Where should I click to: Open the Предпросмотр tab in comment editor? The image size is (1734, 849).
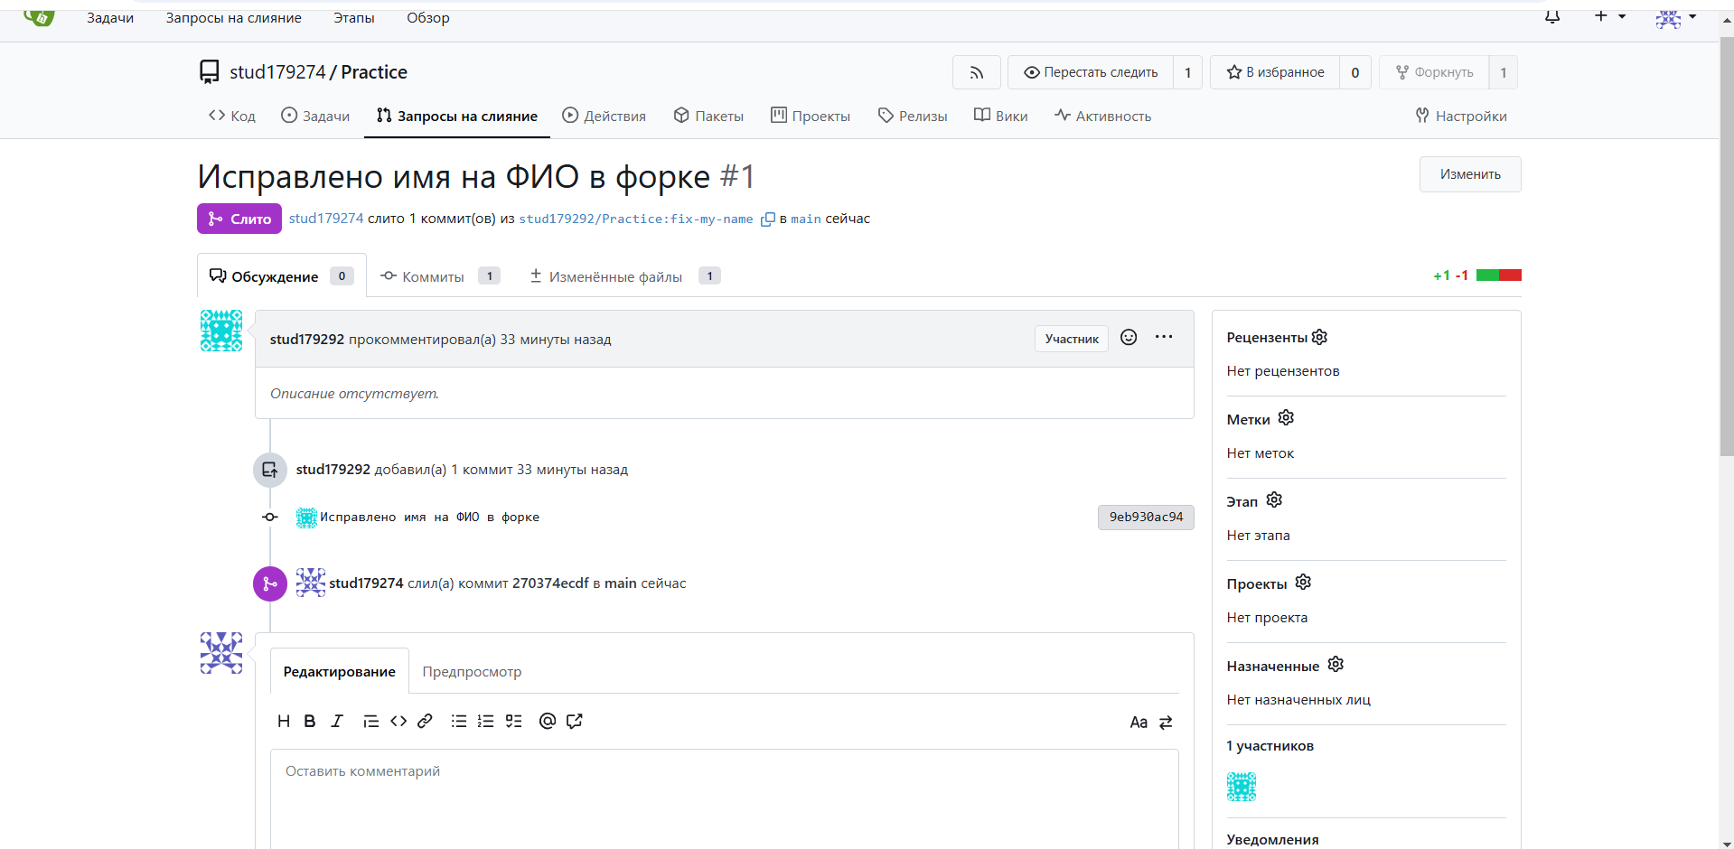coord(472,672)
